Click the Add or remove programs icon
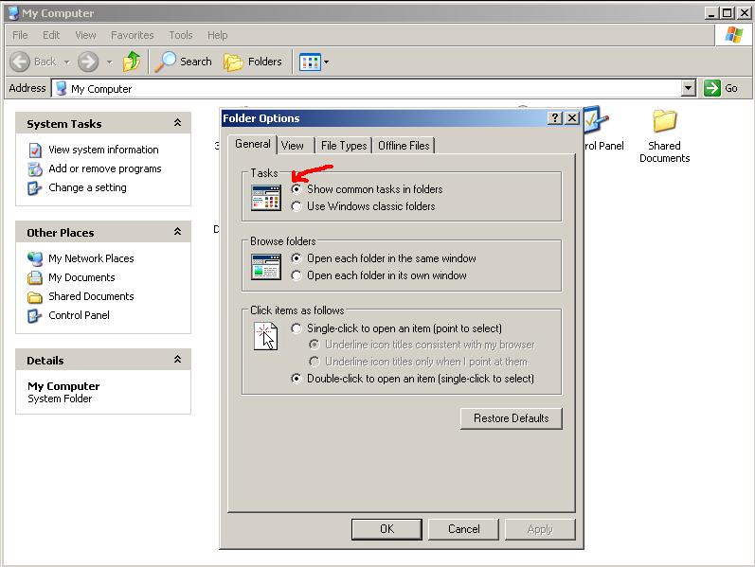This screenshot has width=755, height=567. pyautogui.click(x=35, y=168)
